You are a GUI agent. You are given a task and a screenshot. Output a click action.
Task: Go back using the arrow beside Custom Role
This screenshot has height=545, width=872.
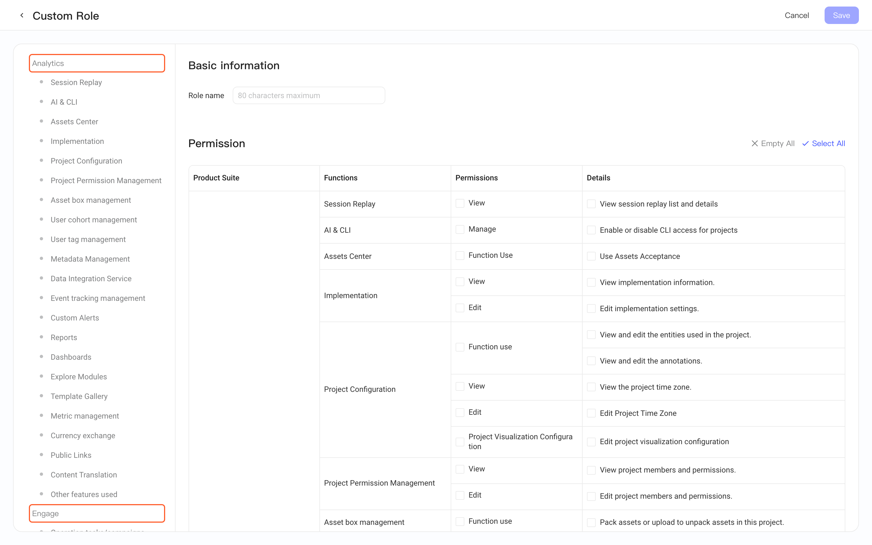coord(22,16)
